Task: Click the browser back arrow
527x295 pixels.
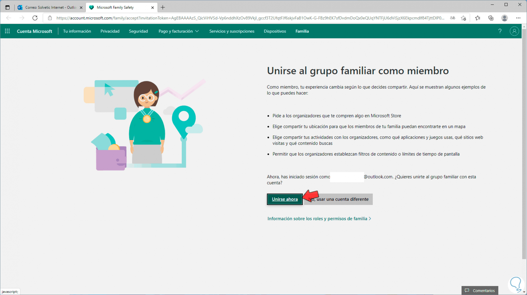Action: pos(9,18)
